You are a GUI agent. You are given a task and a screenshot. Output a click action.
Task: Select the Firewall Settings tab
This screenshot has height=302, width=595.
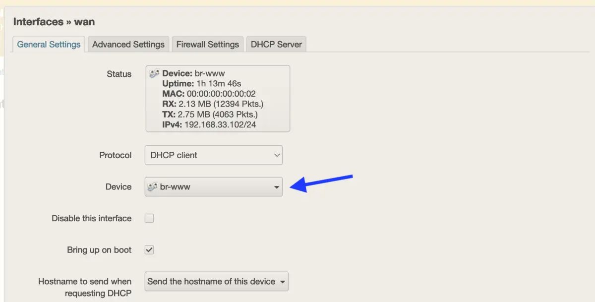coord(208,44)
